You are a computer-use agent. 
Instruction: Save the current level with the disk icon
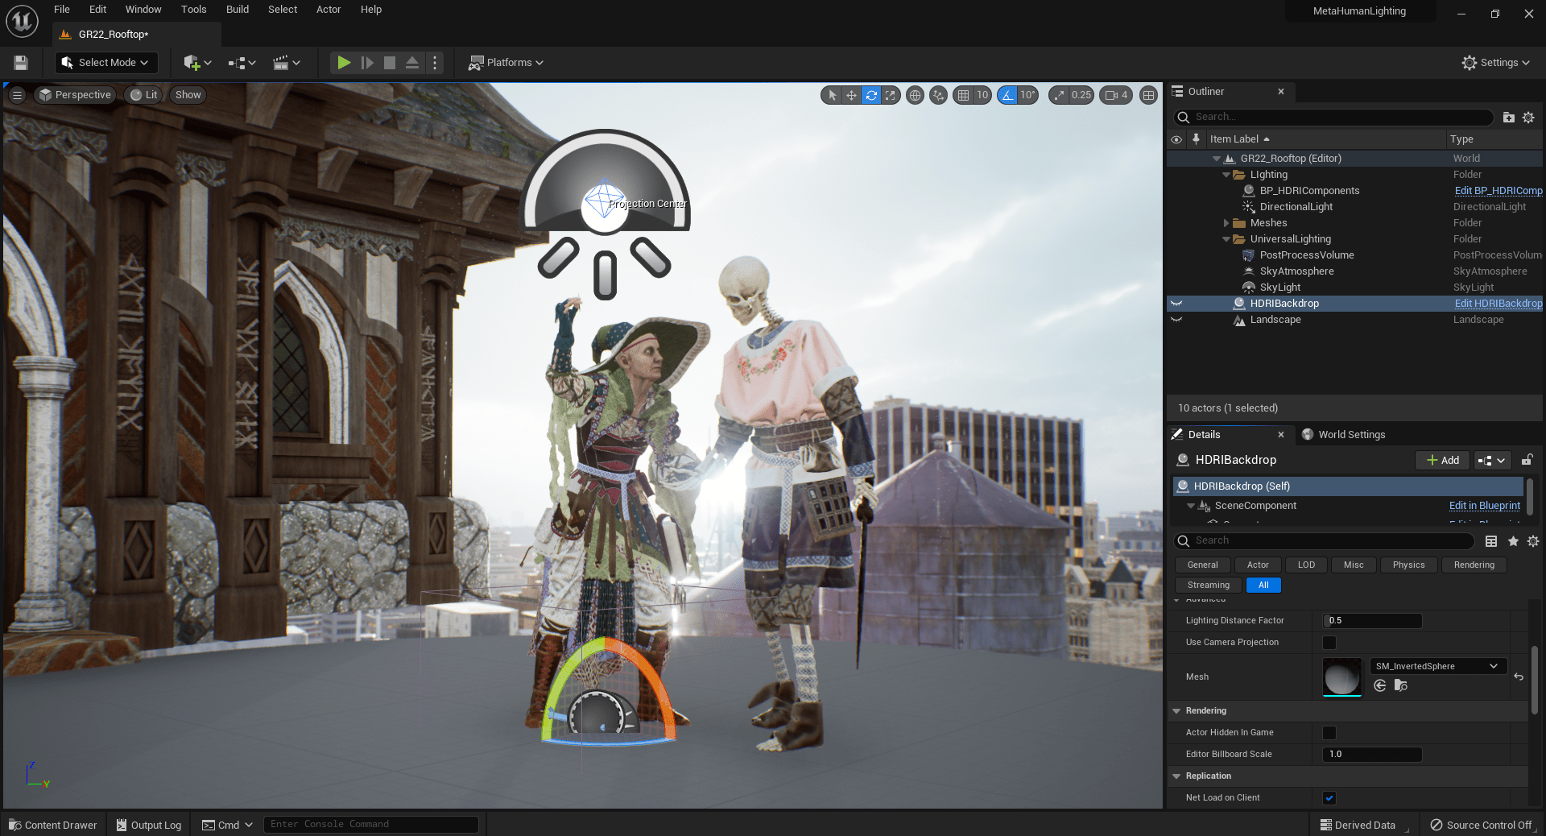point(21,63)
